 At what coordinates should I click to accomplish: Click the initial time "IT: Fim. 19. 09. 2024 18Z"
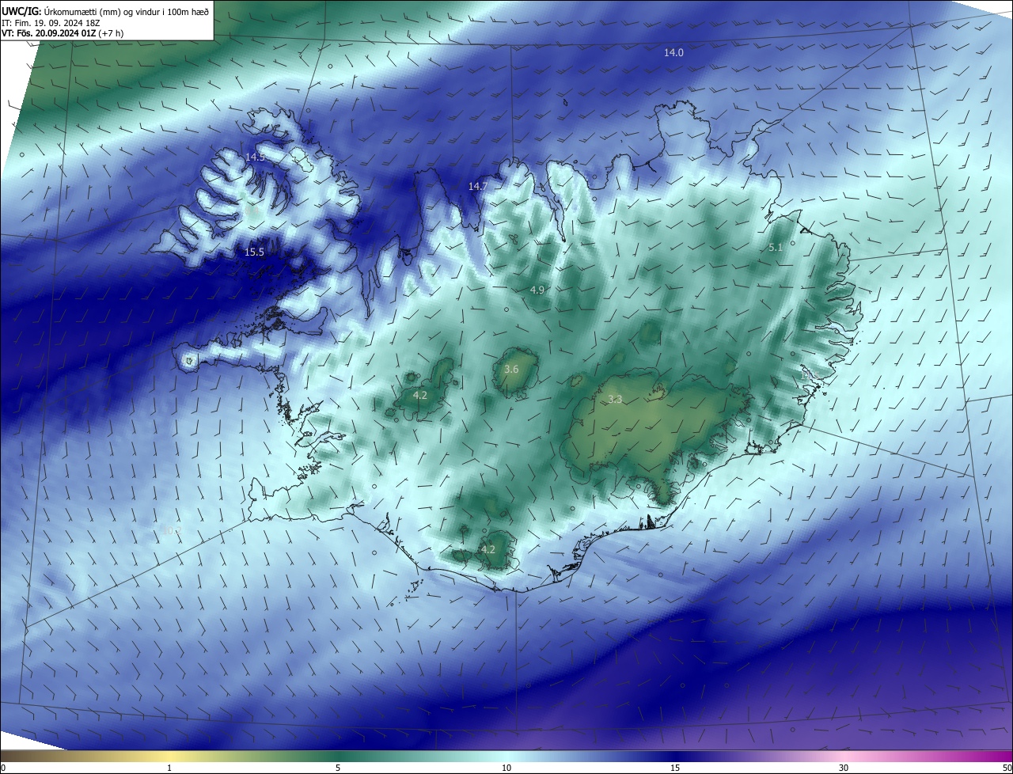[x=52, y=22]
